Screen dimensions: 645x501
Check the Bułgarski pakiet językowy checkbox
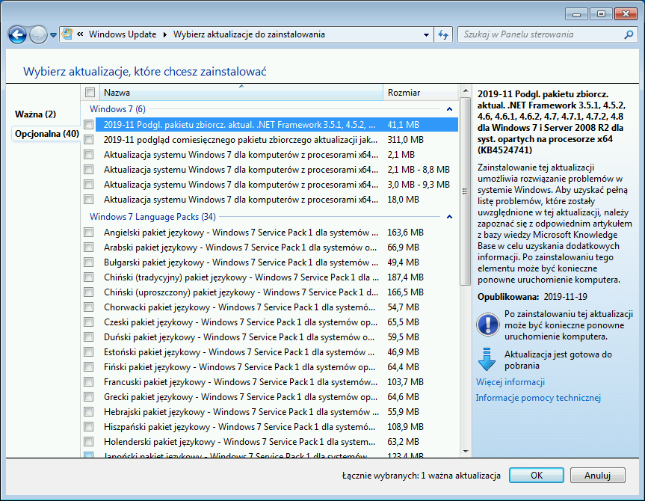[x=88, y=262]
